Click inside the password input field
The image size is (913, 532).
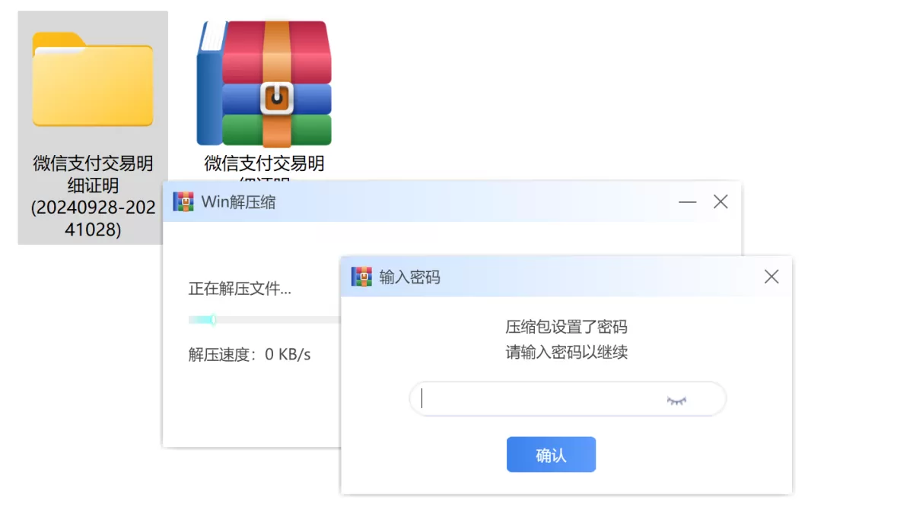[x=568, y=399]
